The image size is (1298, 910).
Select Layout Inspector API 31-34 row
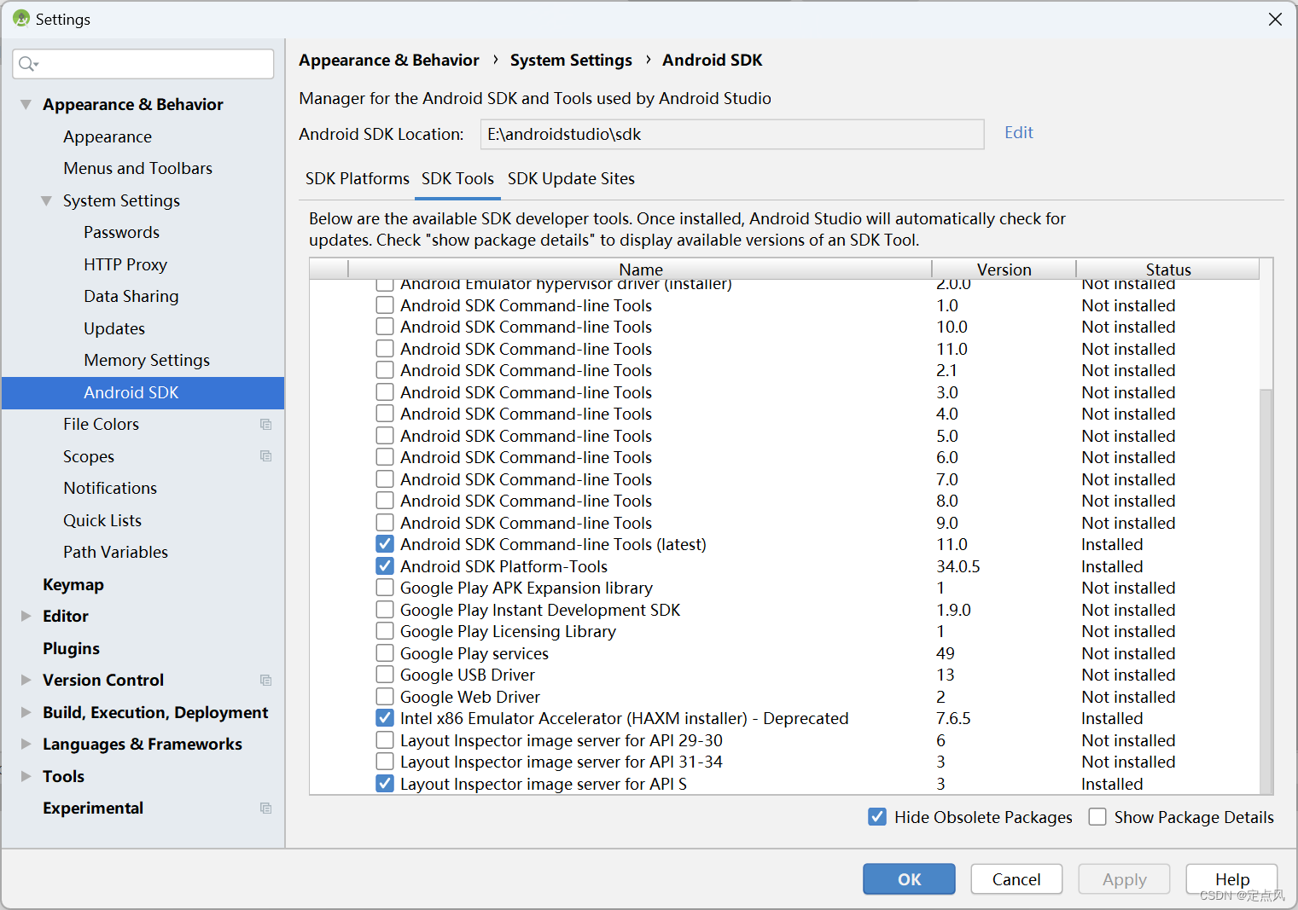pos(784,762)
